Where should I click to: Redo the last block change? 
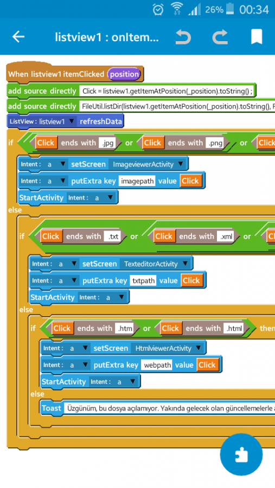click(220, 37)
